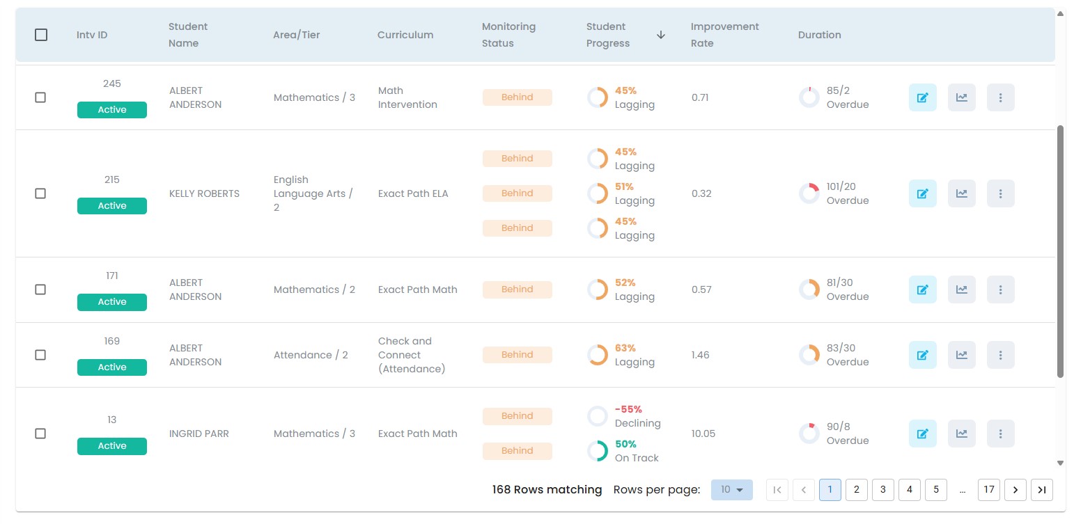Click the vertical scrollbar of the table
Image resolution: width=1074 pixels, height=524 pixels.
click(1060, 251)
